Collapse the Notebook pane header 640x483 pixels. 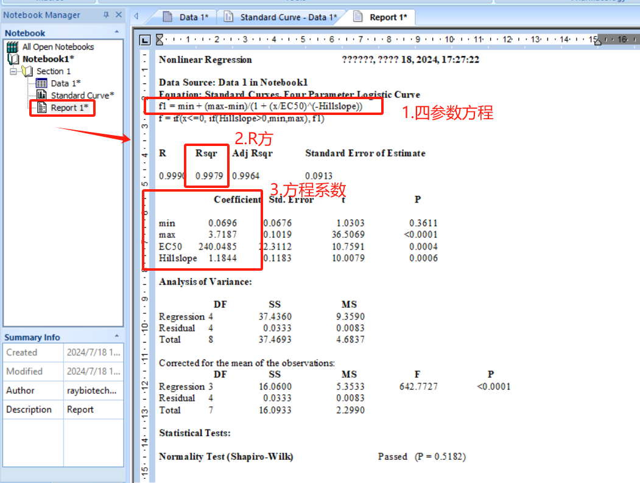(x=117, y=32)
